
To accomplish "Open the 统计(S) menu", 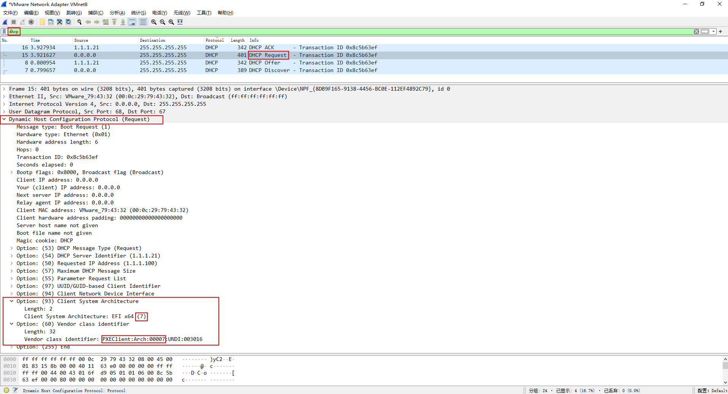I will pos(138,13).
